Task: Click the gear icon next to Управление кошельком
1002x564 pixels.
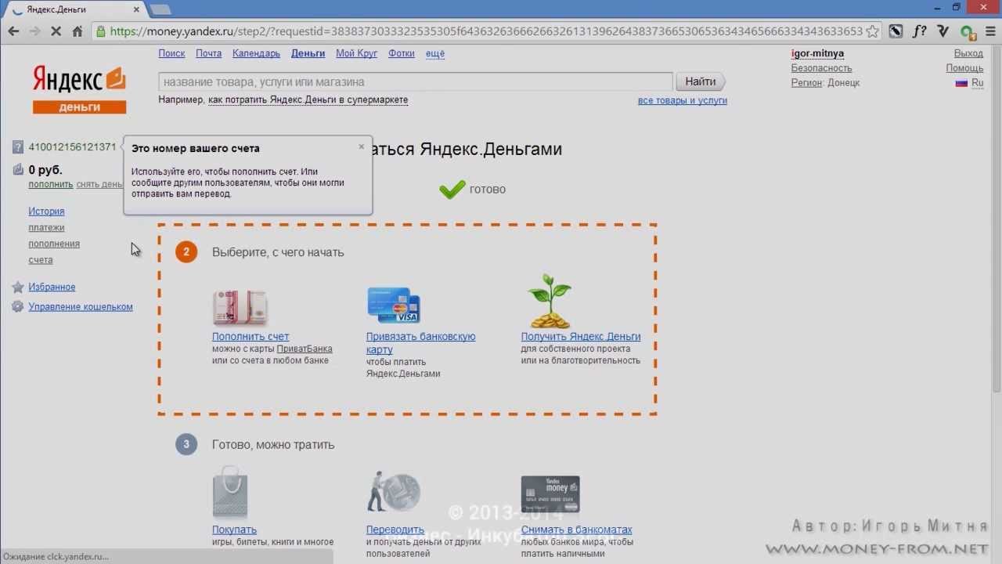Action: tap(18, 307)
